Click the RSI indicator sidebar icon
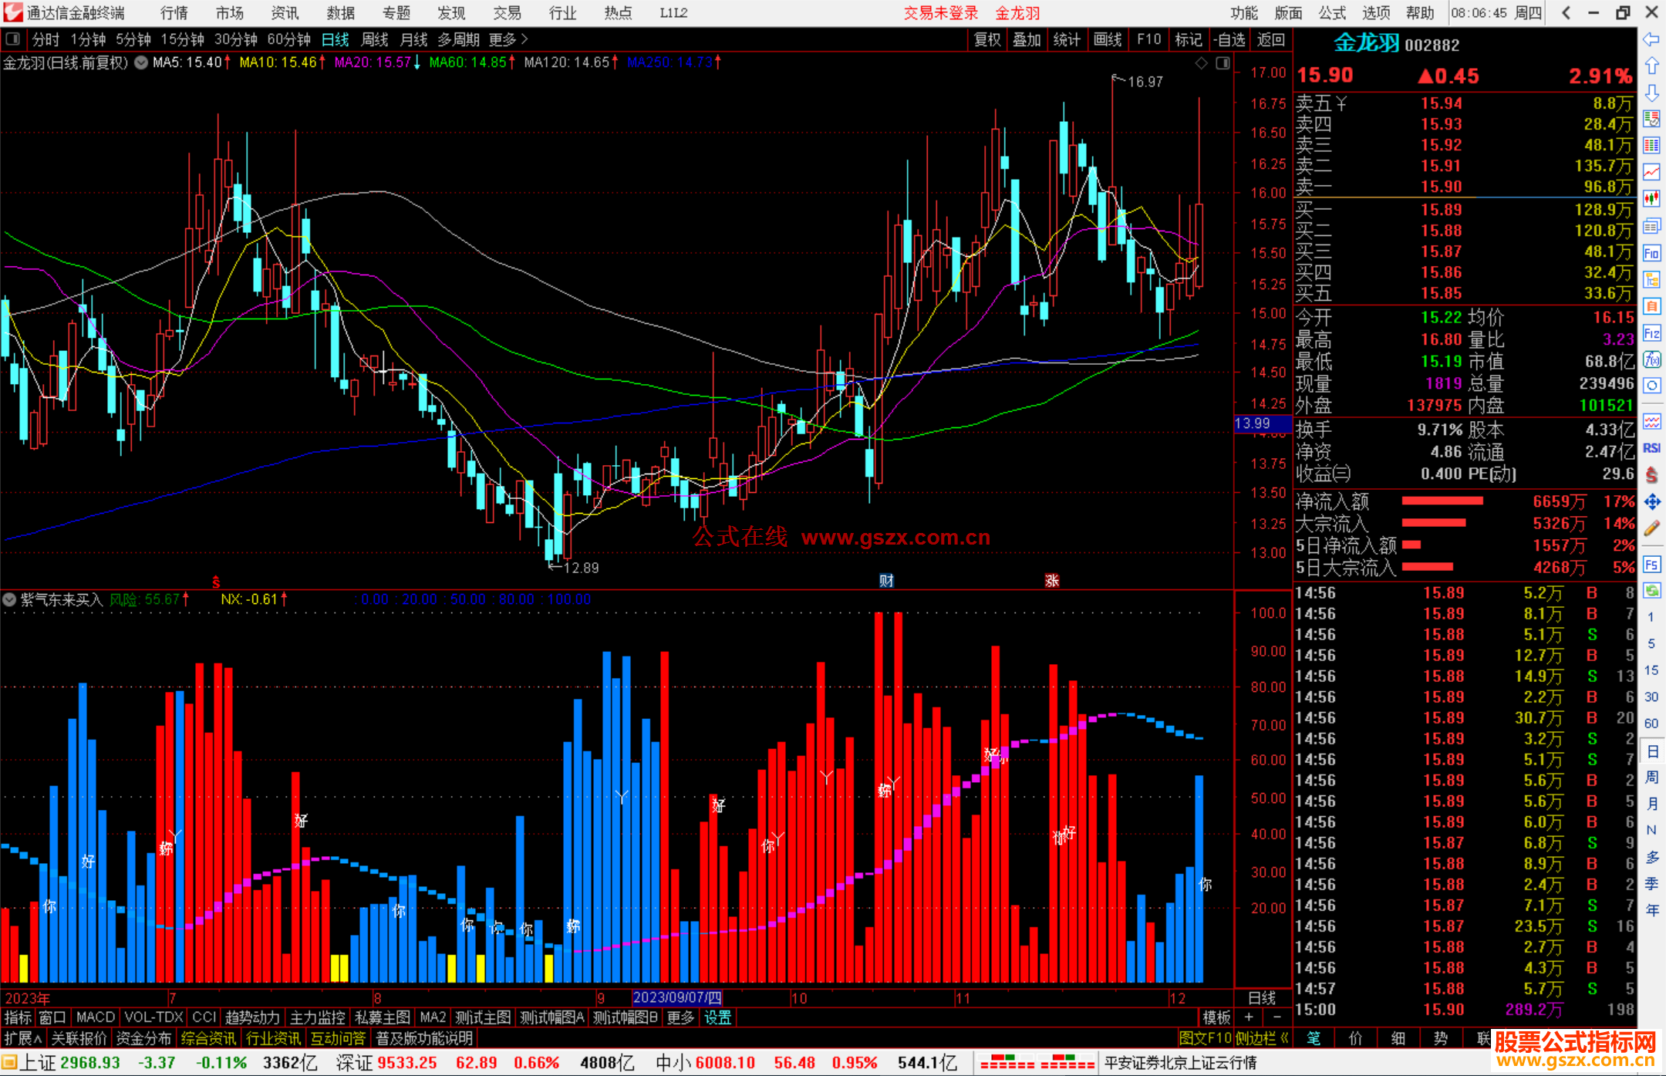 coord(1651,448)
